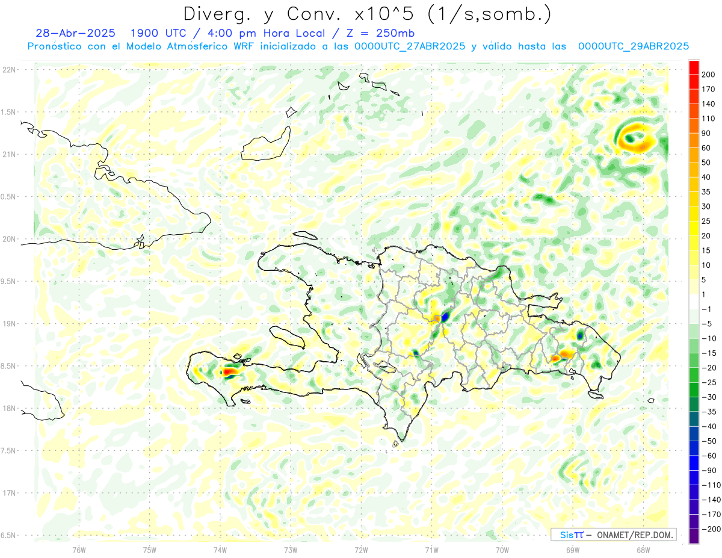Click the '22N' latitude label

point(8,70)
